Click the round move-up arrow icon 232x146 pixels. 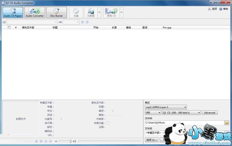click(x=82, y=22)
